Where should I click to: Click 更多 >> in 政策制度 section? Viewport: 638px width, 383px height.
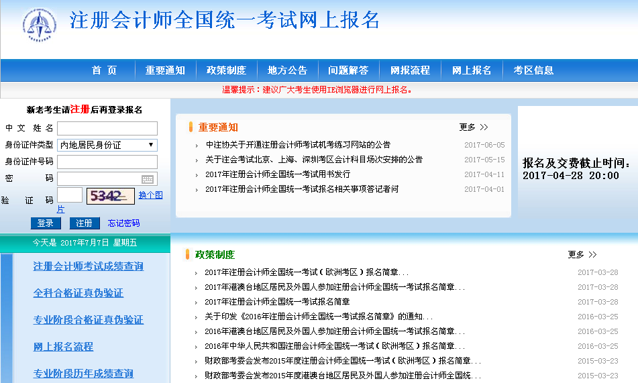click(x=582, y=255)
